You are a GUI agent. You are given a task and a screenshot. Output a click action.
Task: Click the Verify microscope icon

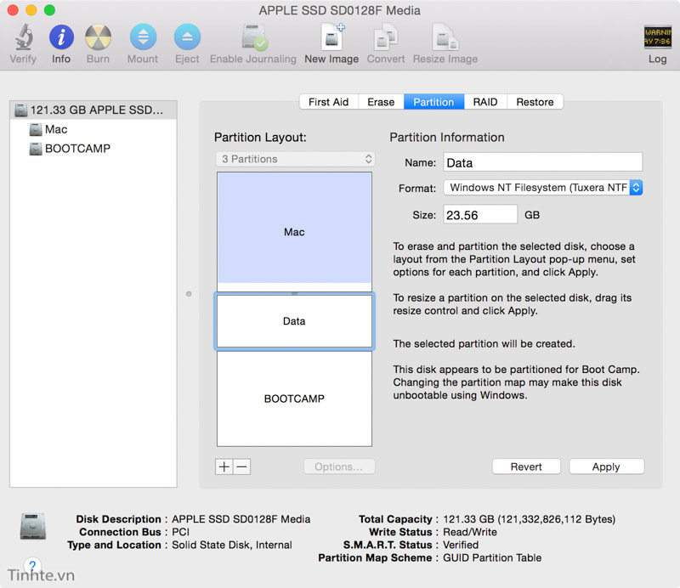coord(24,37)
